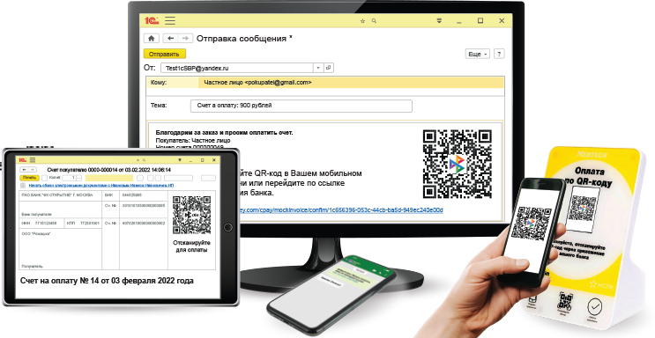Go forward in the tablet invoice window
This screenshot has height=338, width=655.
point(33,170)
